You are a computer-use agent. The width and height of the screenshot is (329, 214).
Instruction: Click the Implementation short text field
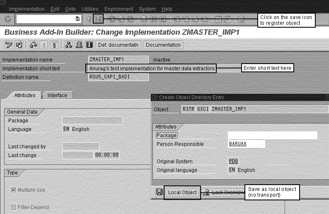coord(152,68)
